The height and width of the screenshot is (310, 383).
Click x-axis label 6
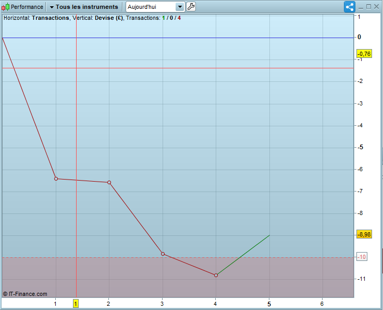click(x=322, y=304)
